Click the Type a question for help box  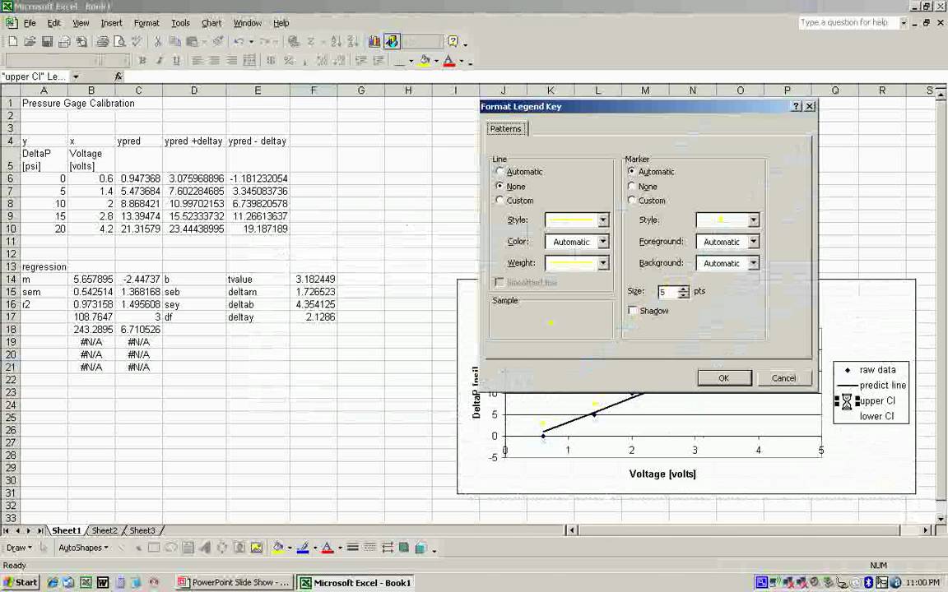(849, 23)
